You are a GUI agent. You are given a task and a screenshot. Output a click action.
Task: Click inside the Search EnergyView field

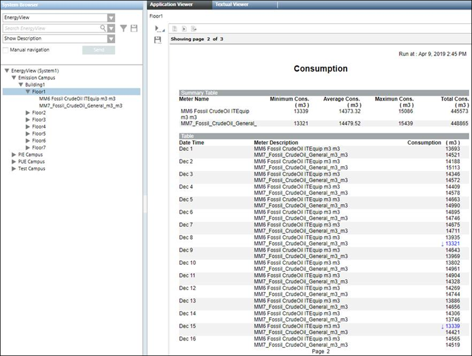[x=49, y=28]
